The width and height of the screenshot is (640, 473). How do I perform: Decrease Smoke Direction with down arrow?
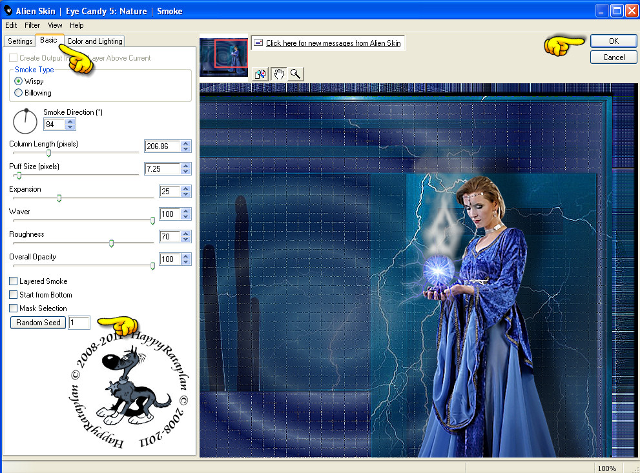(70, 127)
